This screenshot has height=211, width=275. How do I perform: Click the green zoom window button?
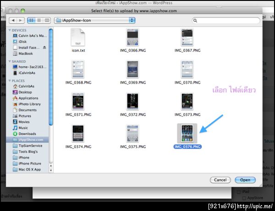[x=23, y=11]
